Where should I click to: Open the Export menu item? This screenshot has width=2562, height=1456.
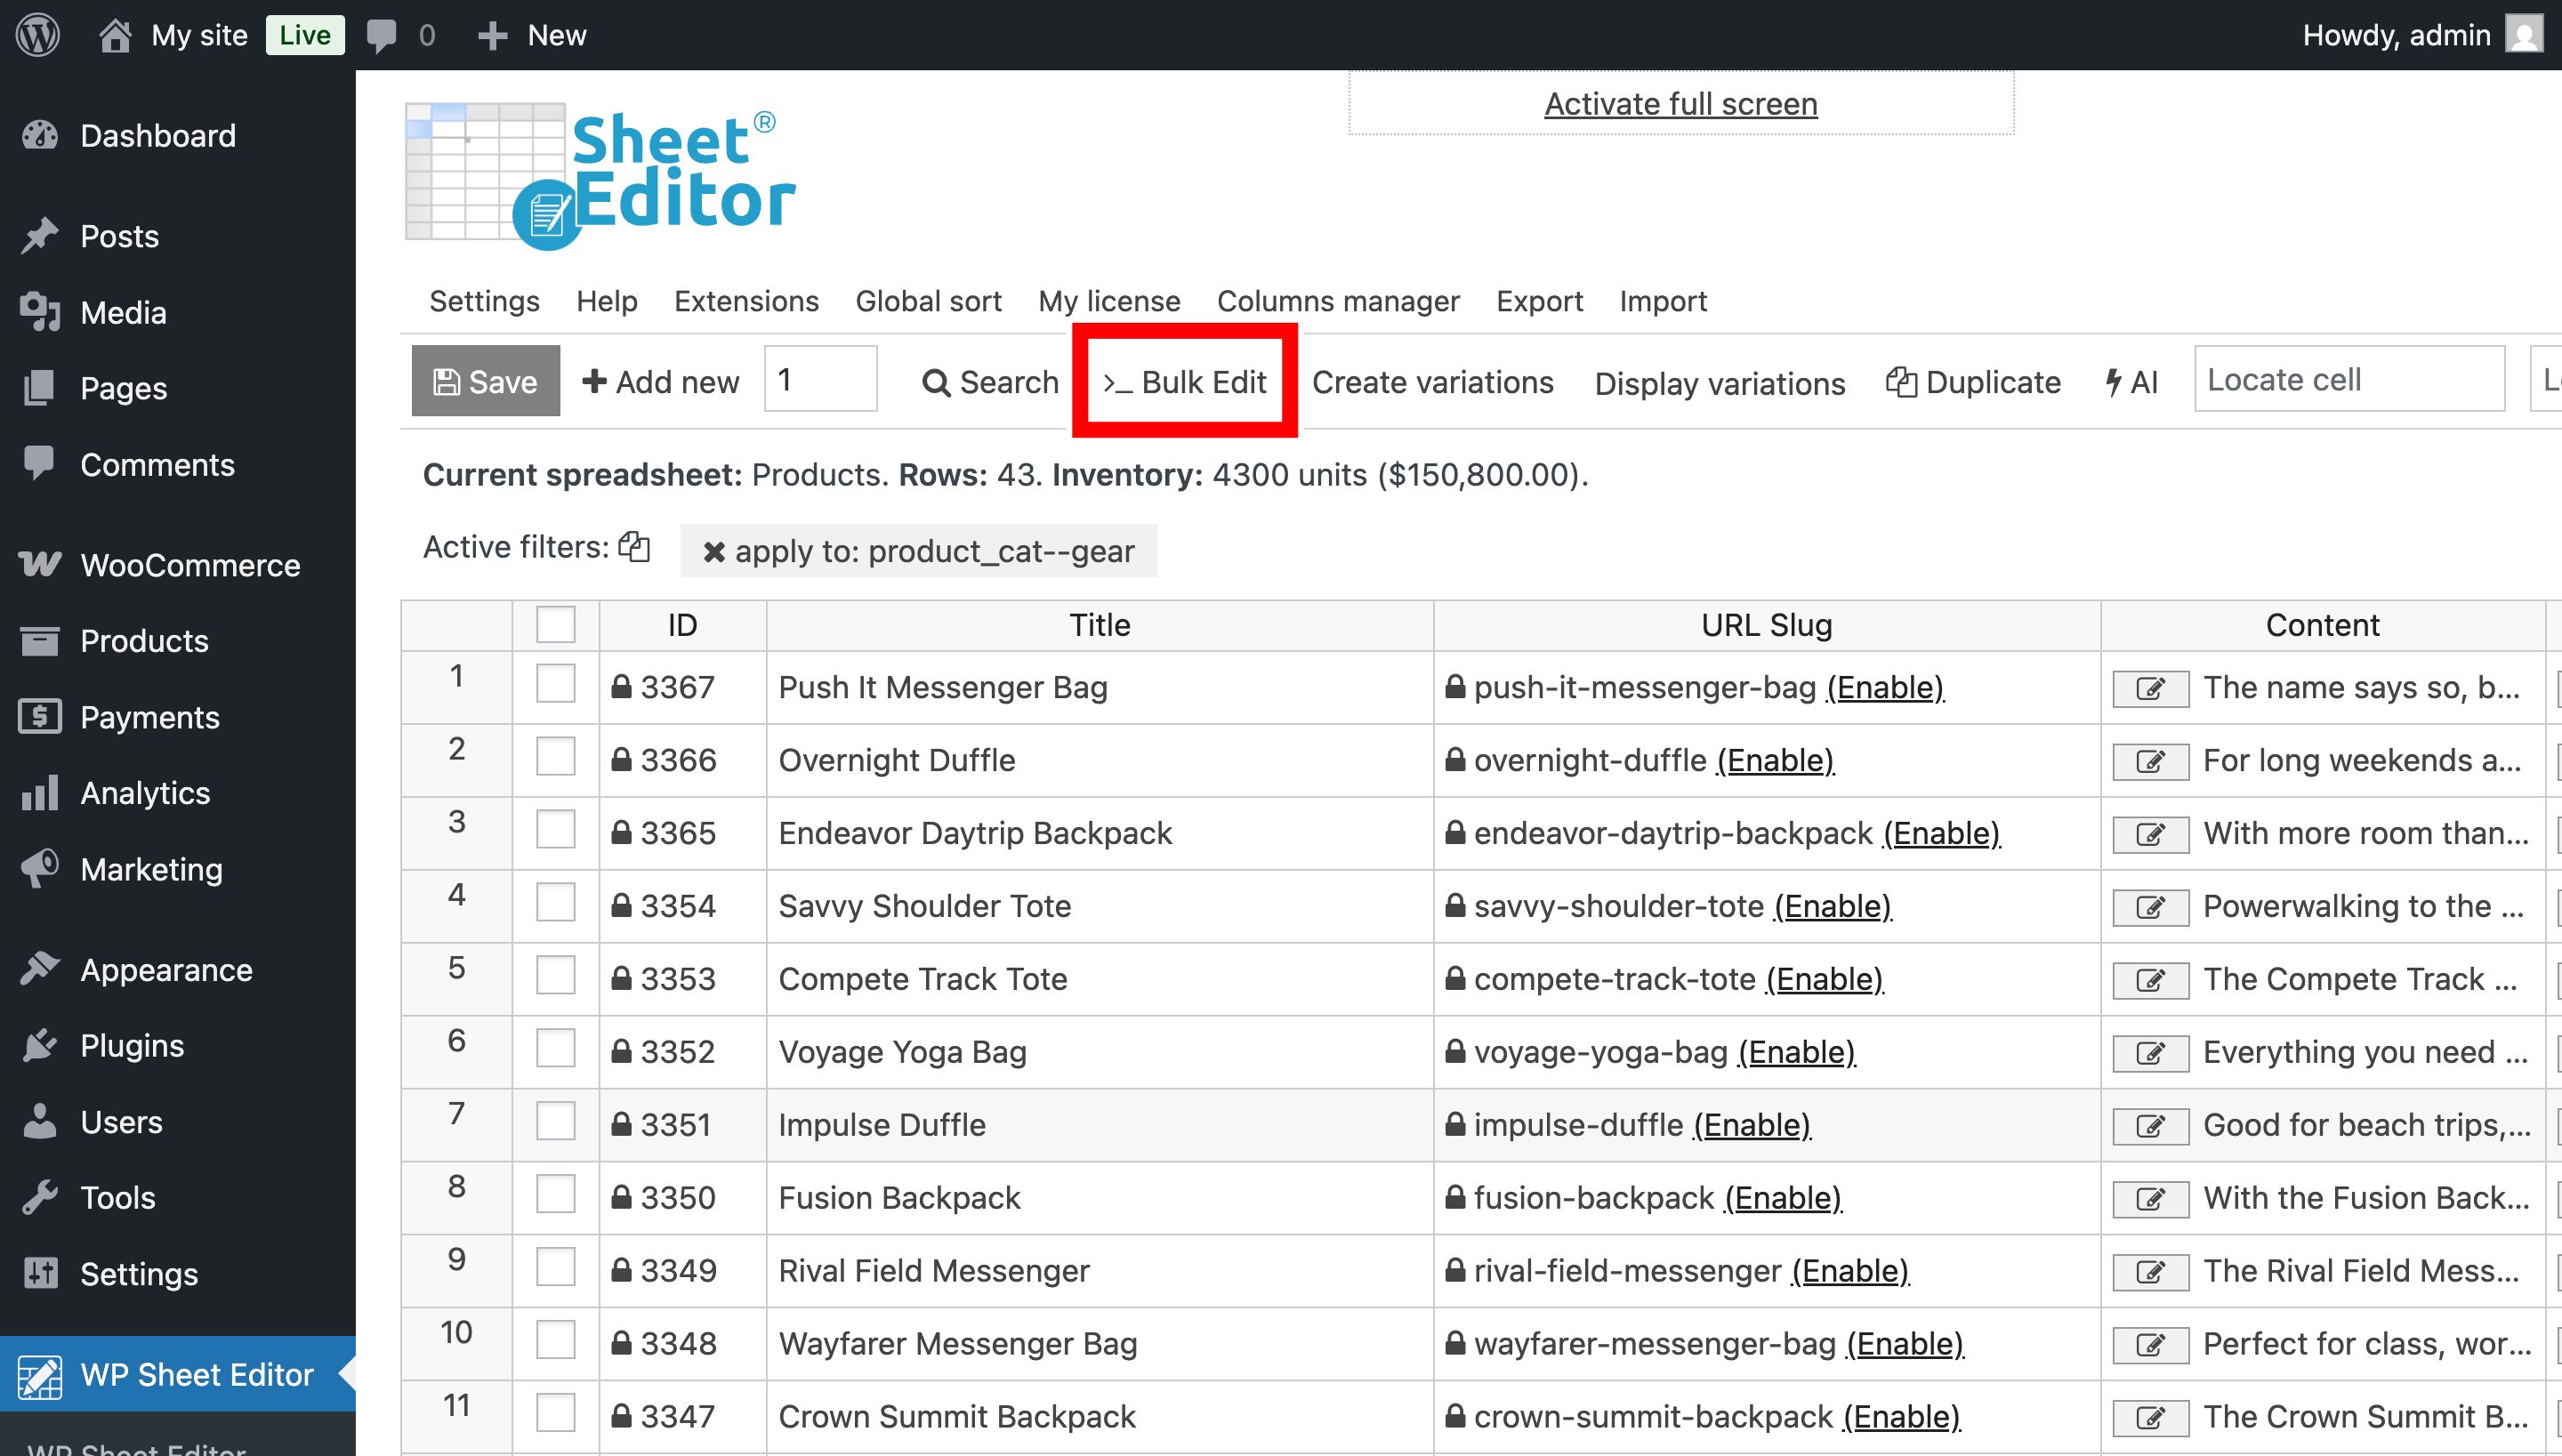coord(1538,301)
